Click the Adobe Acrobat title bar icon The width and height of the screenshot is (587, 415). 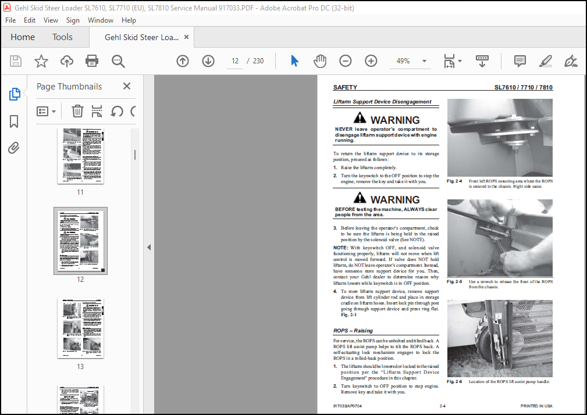click(7, 8)
